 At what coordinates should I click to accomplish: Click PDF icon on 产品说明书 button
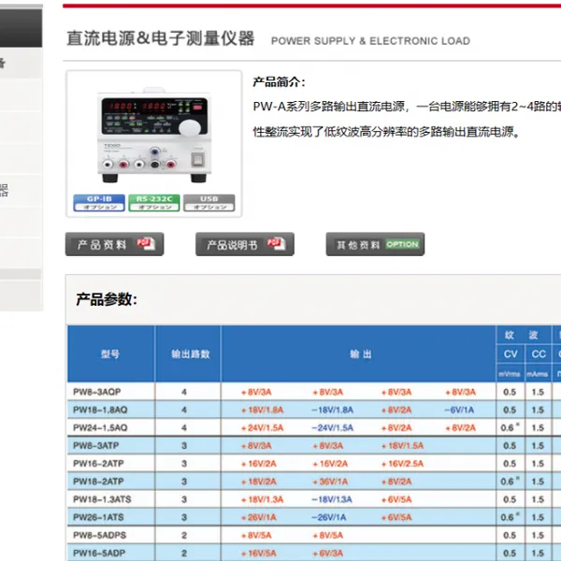tap(276, 244)
